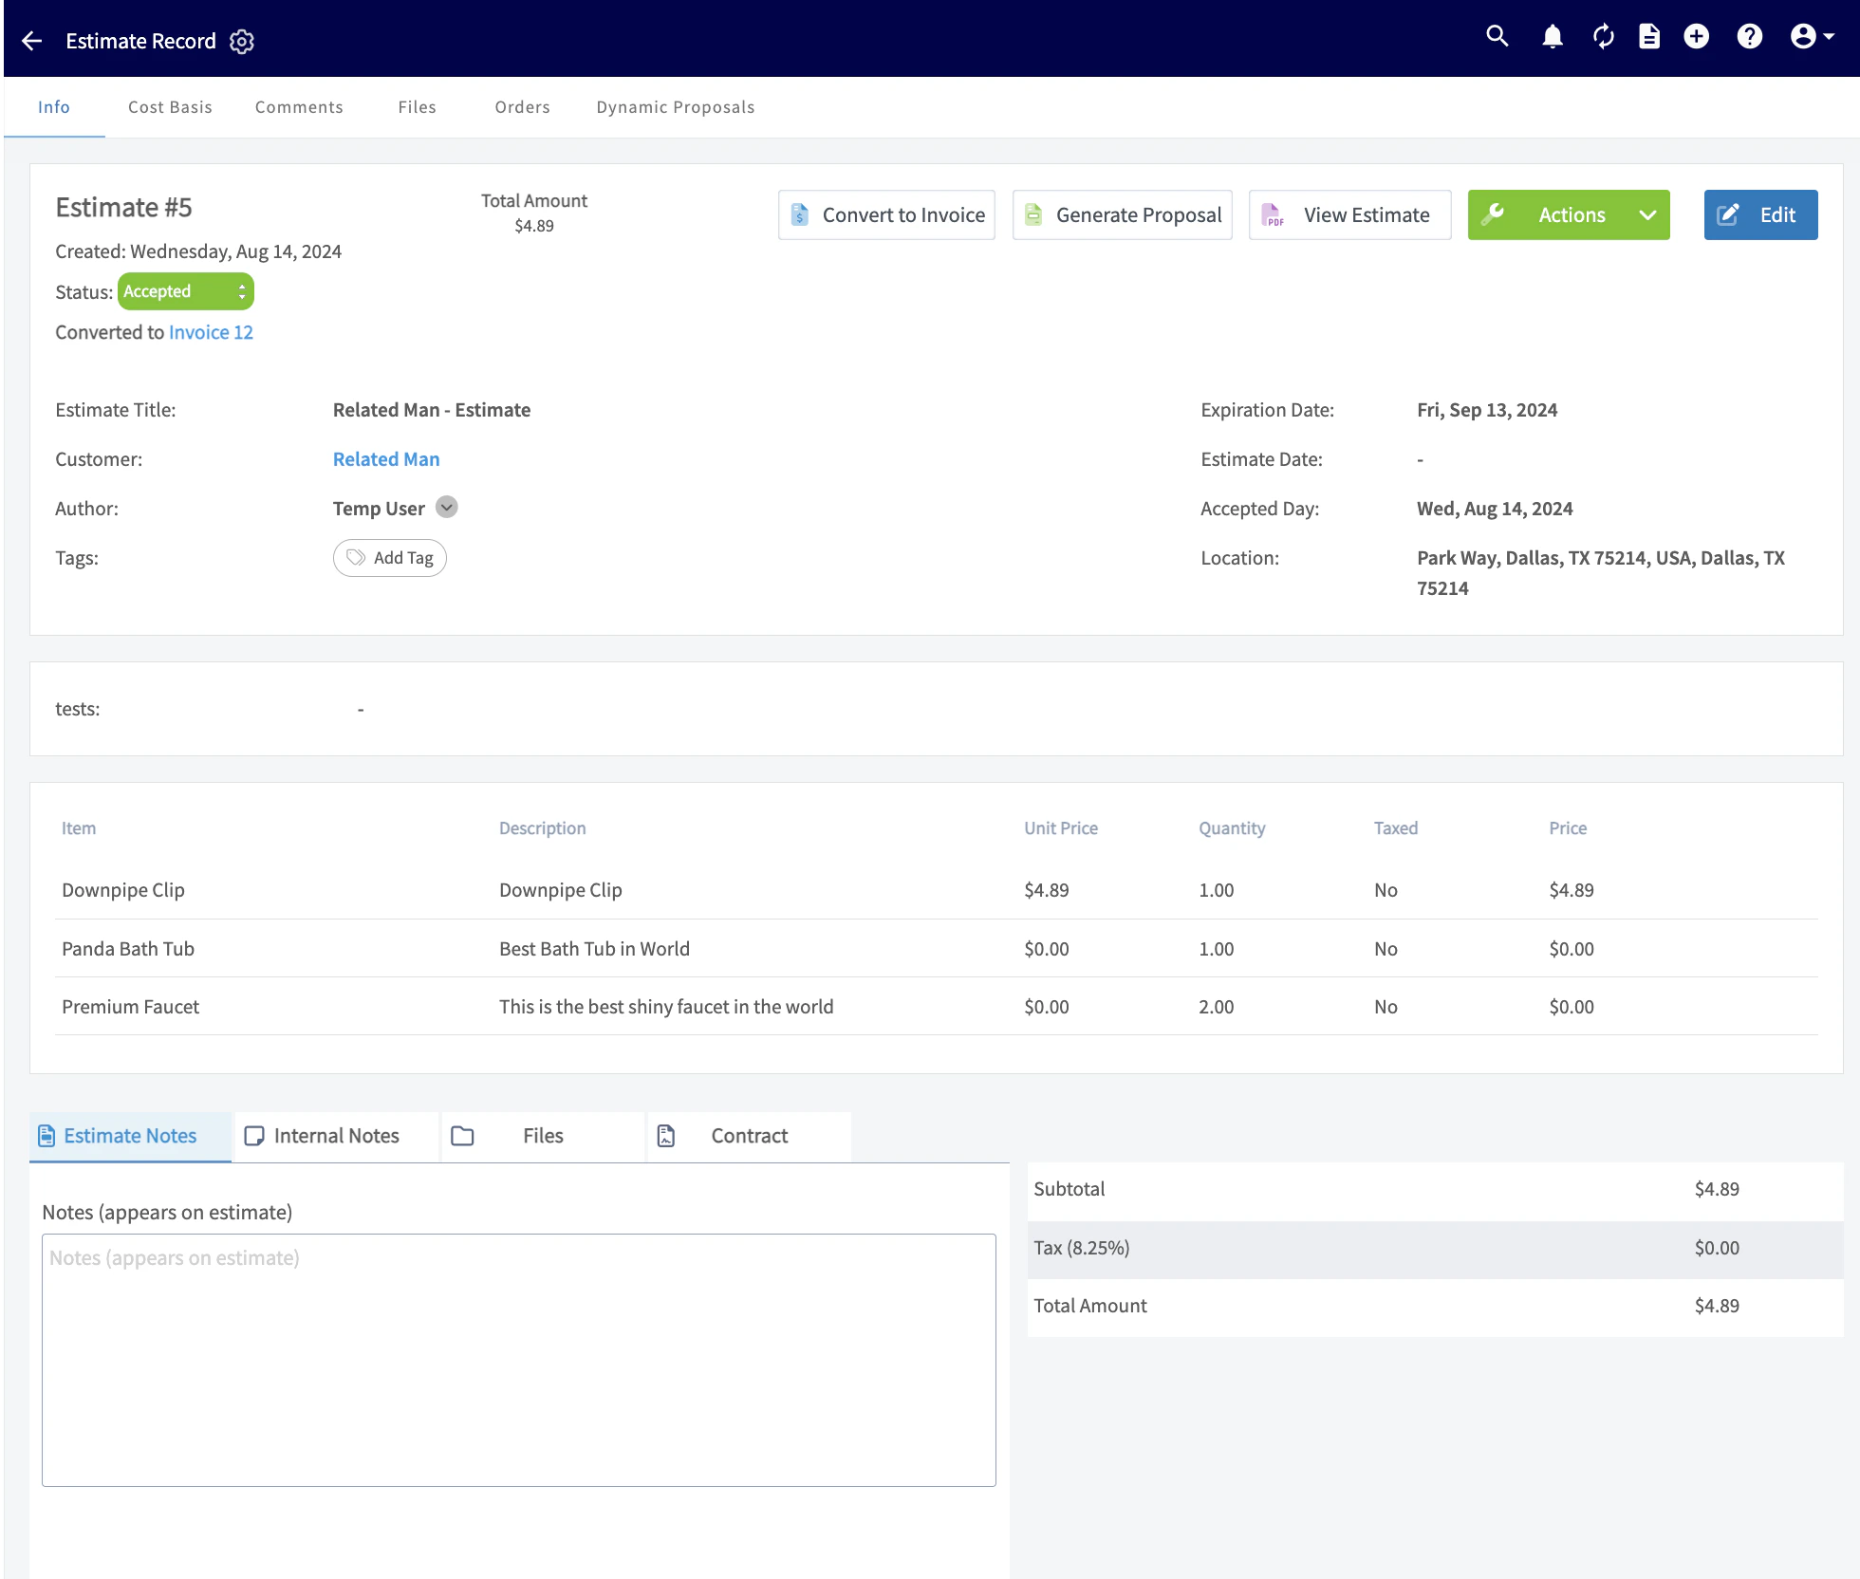Viewport: 1860px width, 1579px height.
Task: Click the accepted day Wed, Aug 14, 2024
Action: point(1495,509)
